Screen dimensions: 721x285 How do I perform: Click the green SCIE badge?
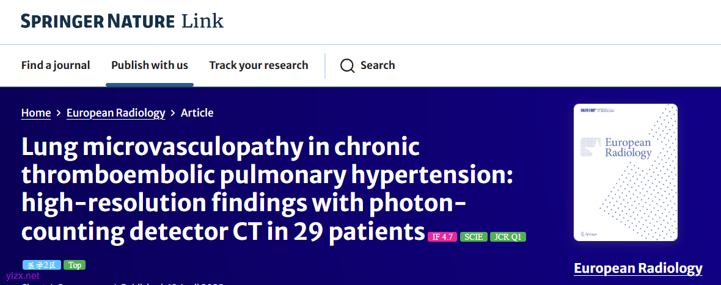(474, 237)
